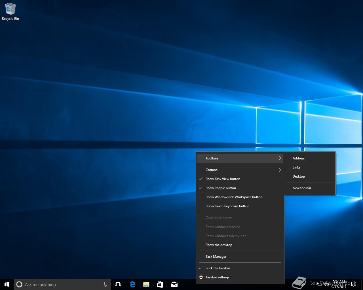Toggle Lock the taskbar option
363x290 pixels.
tap(218, 268)
